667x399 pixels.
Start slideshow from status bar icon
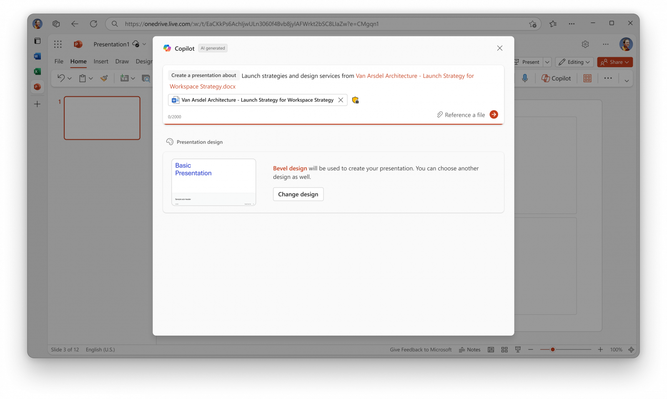[518, 350]
